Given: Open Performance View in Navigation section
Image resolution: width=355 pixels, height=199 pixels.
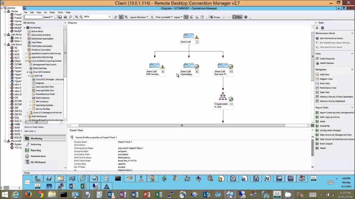Looking at the screenshot, I should pos(328,88).
